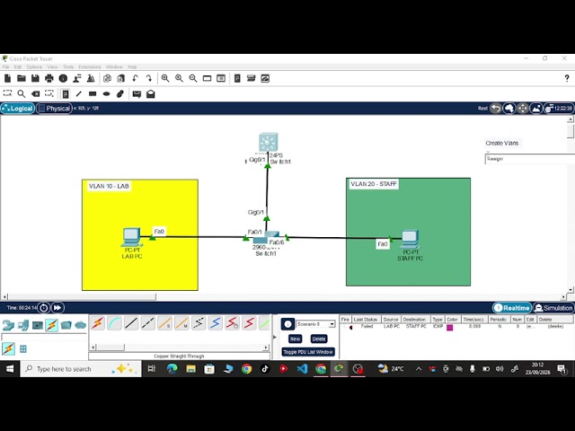Image resolution: width=575 pixels, height=431 pixels.
Task: Open the Edit menu
Action: point(18,67)
